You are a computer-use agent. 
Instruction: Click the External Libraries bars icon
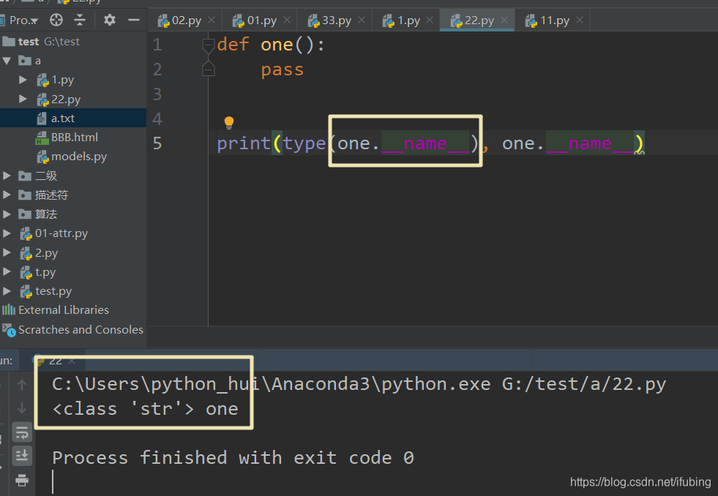(9, 309)
